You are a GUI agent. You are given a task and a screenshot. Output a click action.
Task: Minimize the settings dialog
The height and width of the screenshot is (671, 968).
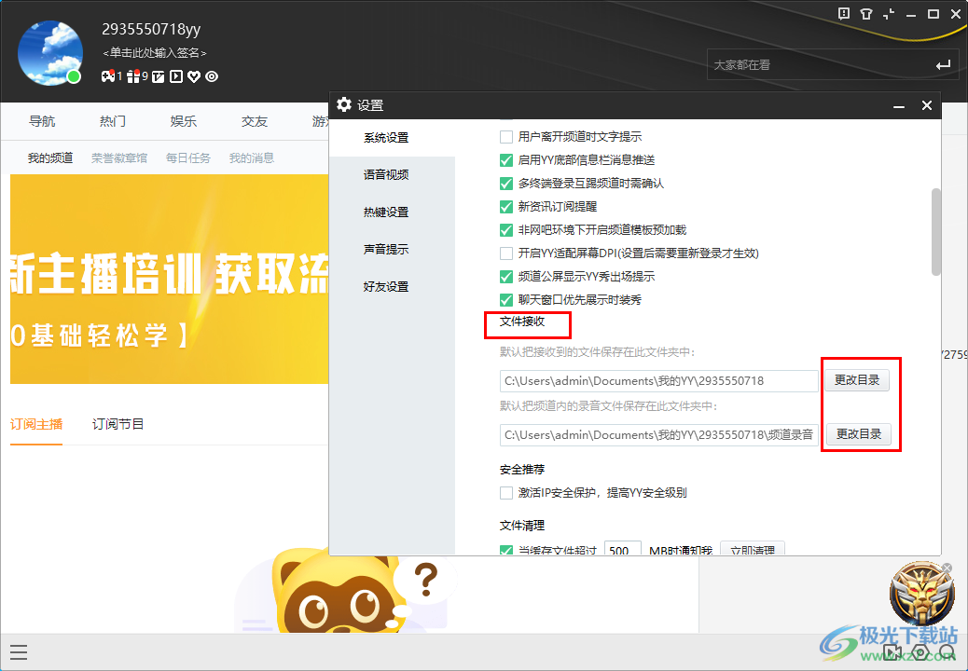(x=899, y=106)
